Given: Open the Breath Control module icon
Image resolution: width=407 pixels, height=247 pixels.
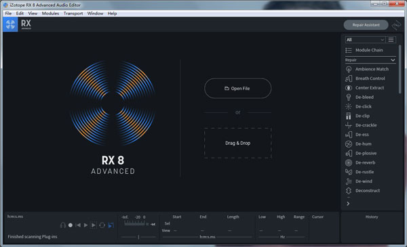Looking at the screenshot, I should (349, 78).
